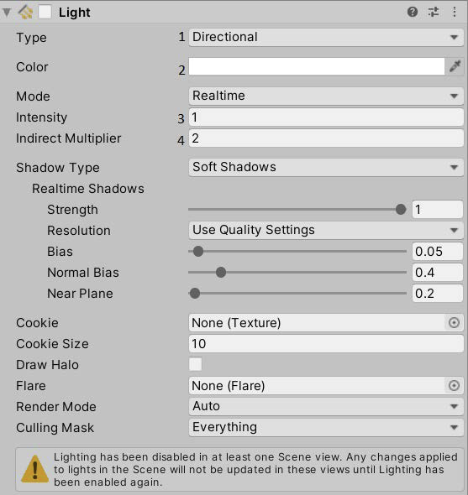Open the Flare object picker circle
The image size is (468, 495).
(454, 385)
